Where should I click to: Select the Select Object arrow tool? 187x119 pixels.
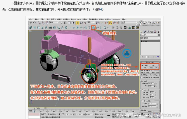pyautogui.click(x=62, y=23)
